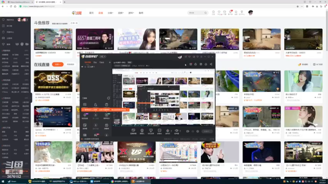Open the 6657直播三周年 stream thumbnail
The image size is (328, 184).
coord(95,39)
